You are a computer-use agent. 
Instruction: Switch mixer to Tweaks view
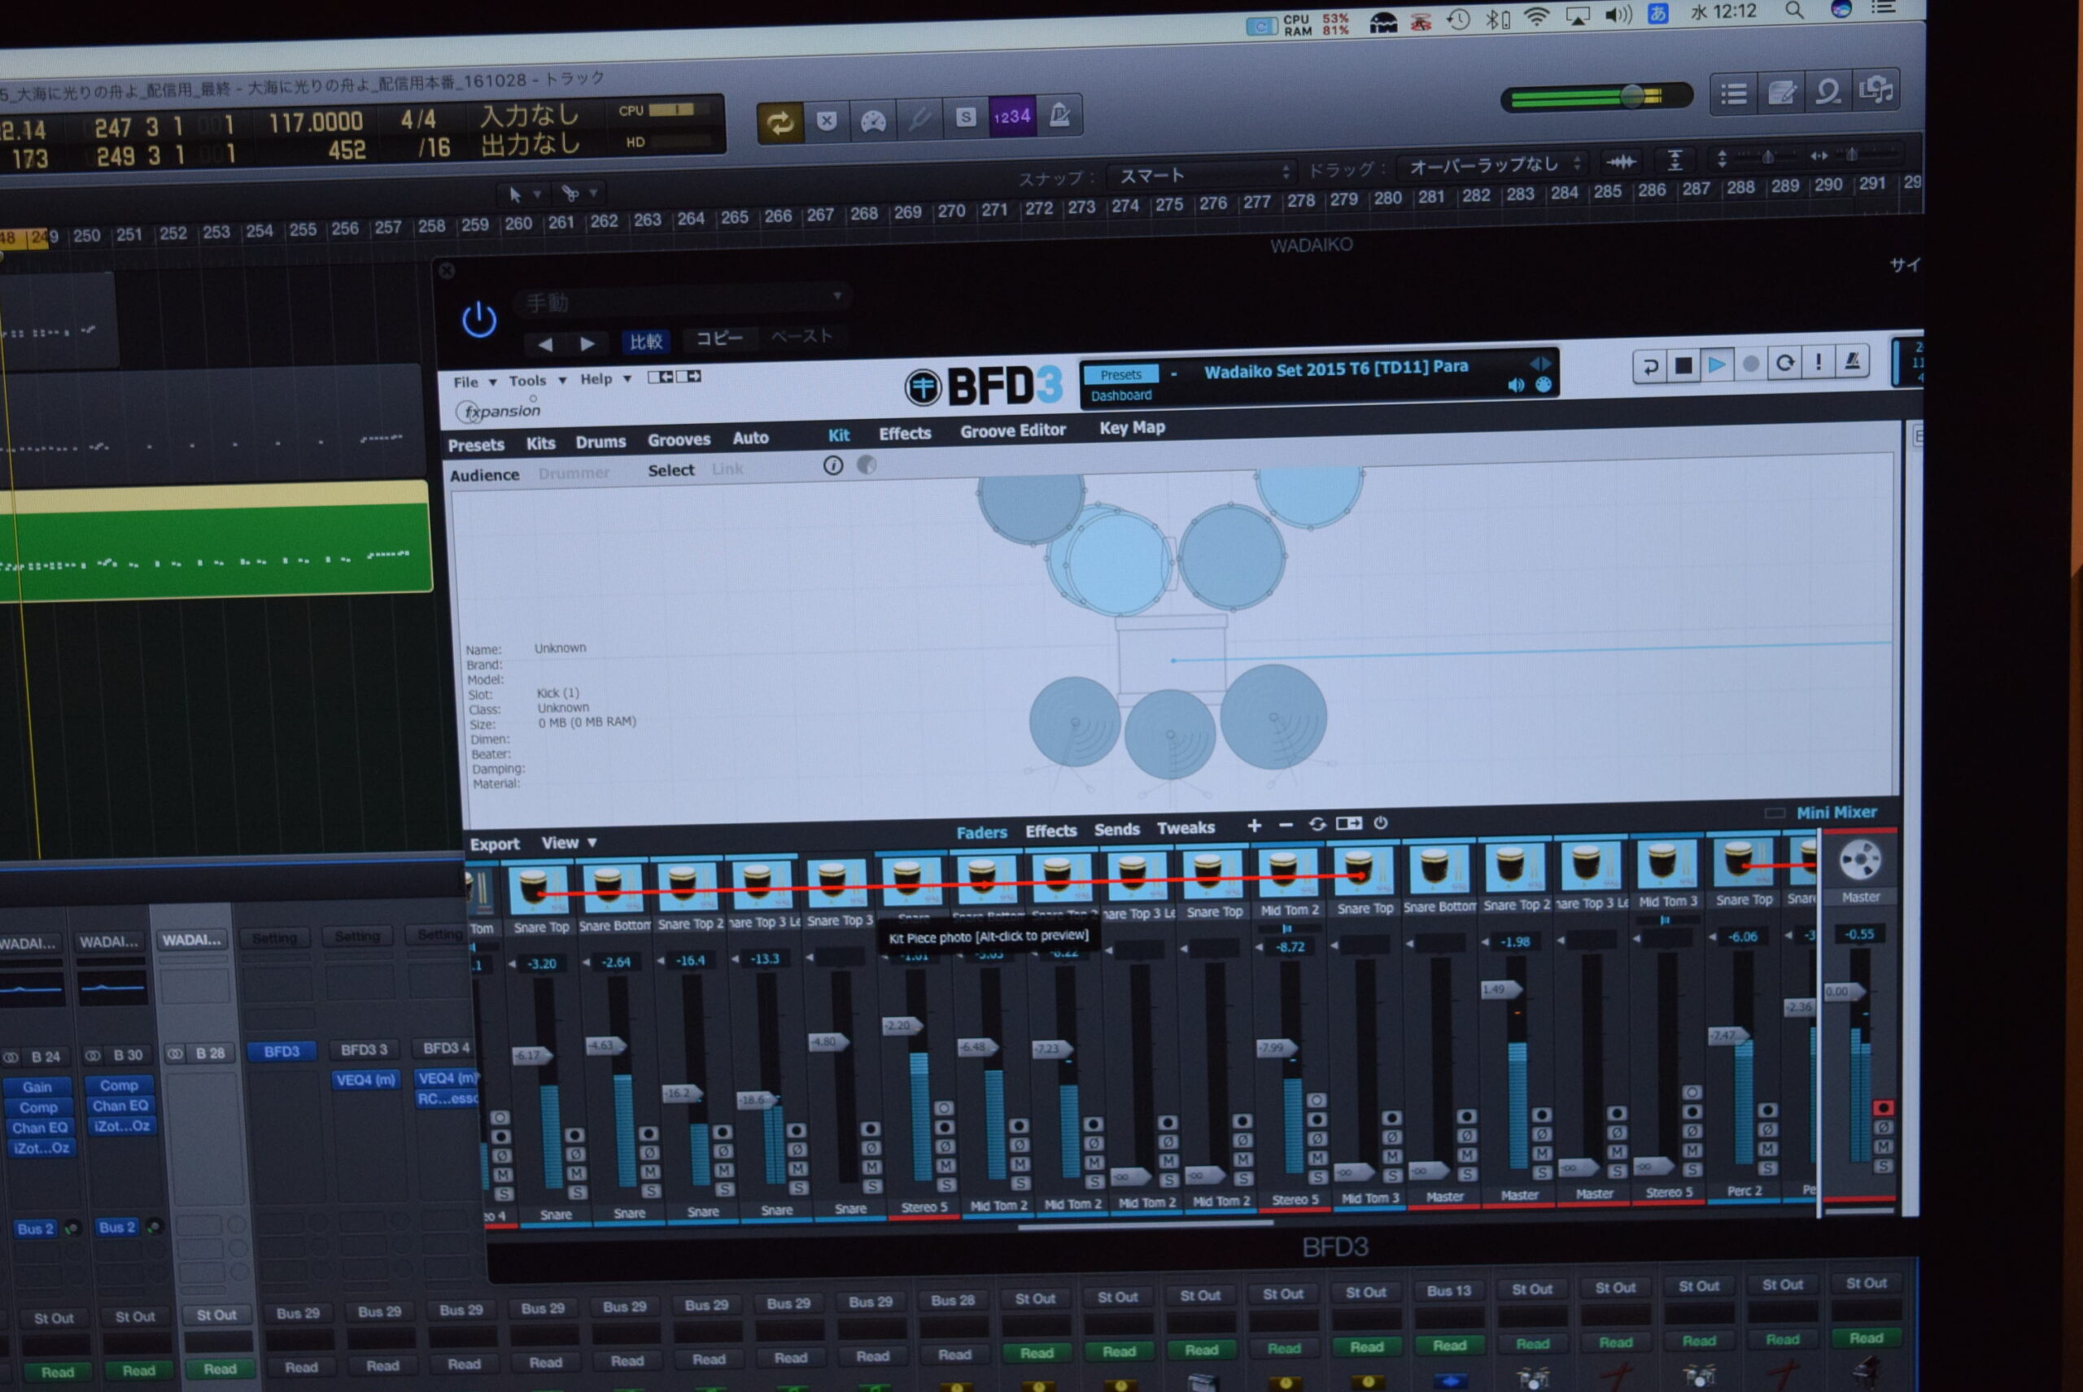1186,827
